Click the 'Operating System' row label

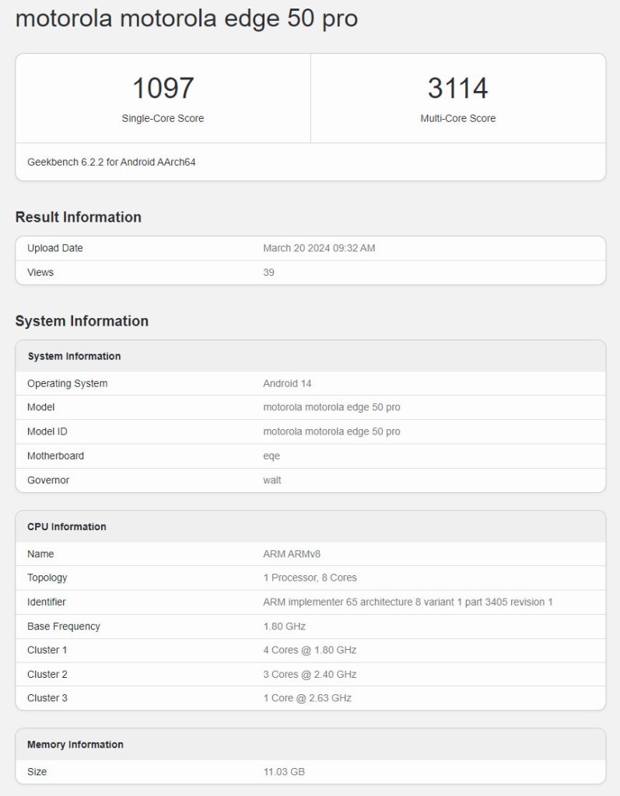(68, 384)
